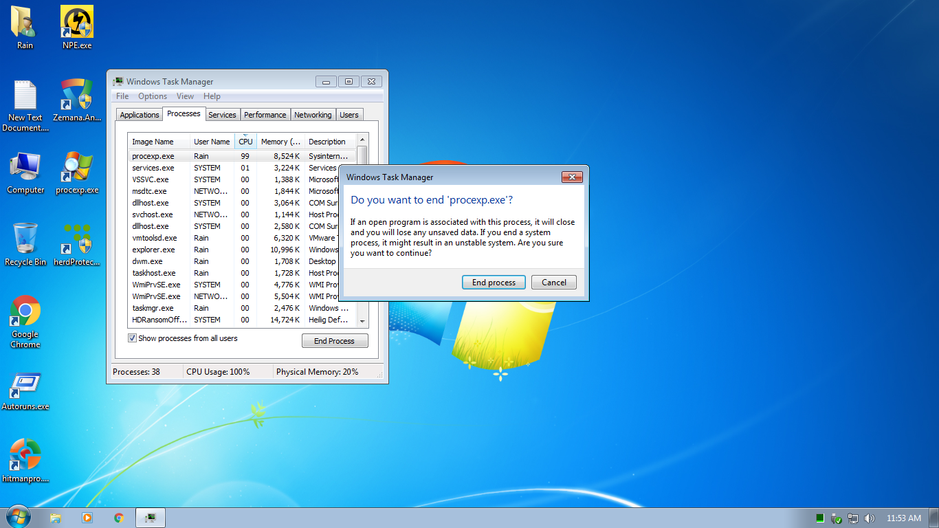Select the msdtc.exe process row
The width and height of the screenshot is (939, 528).
coord(243,191)
